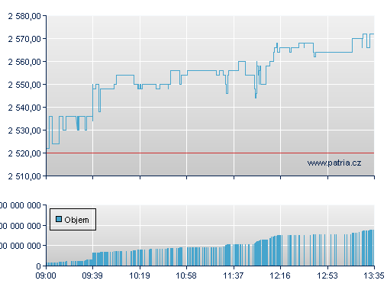This screenshot has height=290, width=387.
Task: Click the 11:37 time axis label
Action: click(234, 275)
